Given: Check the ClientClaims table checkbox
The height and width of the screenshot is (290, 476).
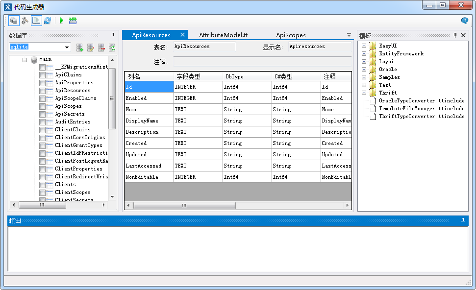Looking at the screenshot, I should 43,130.
